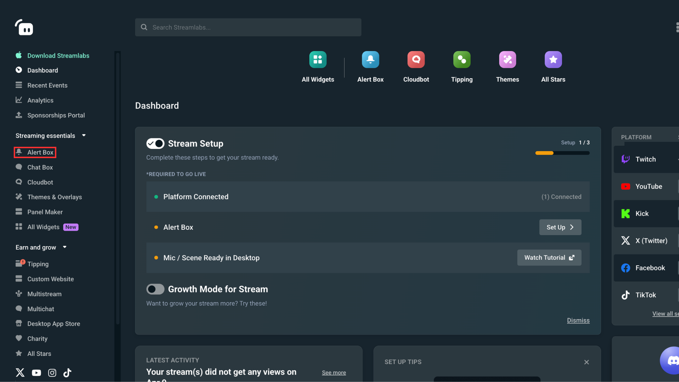Select TikTok in the Platform list
679x382 pixels.
coord(646,295)
